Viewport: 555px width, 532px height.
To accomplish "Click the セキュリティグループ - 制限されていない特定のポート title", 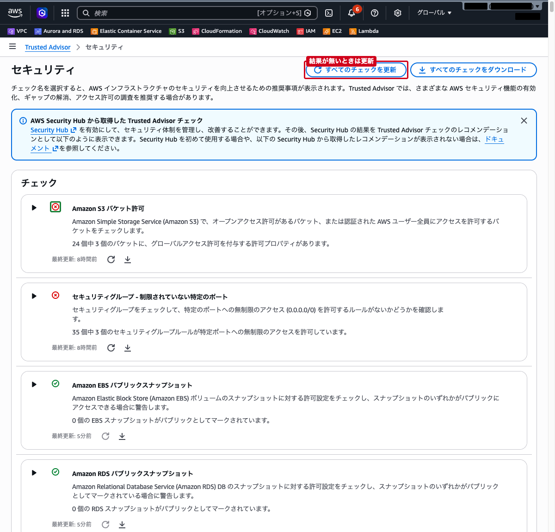I will tap(150, 297).
